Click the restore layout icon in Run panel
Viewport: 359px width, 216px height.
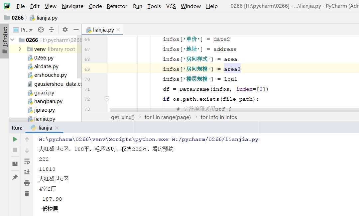coord(15,163)
